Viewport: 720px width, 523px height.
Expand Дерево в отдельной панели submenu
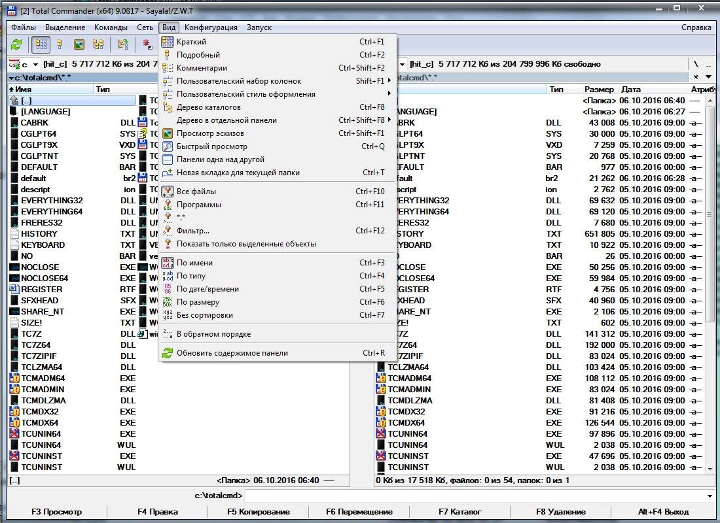tap(278, 120)
